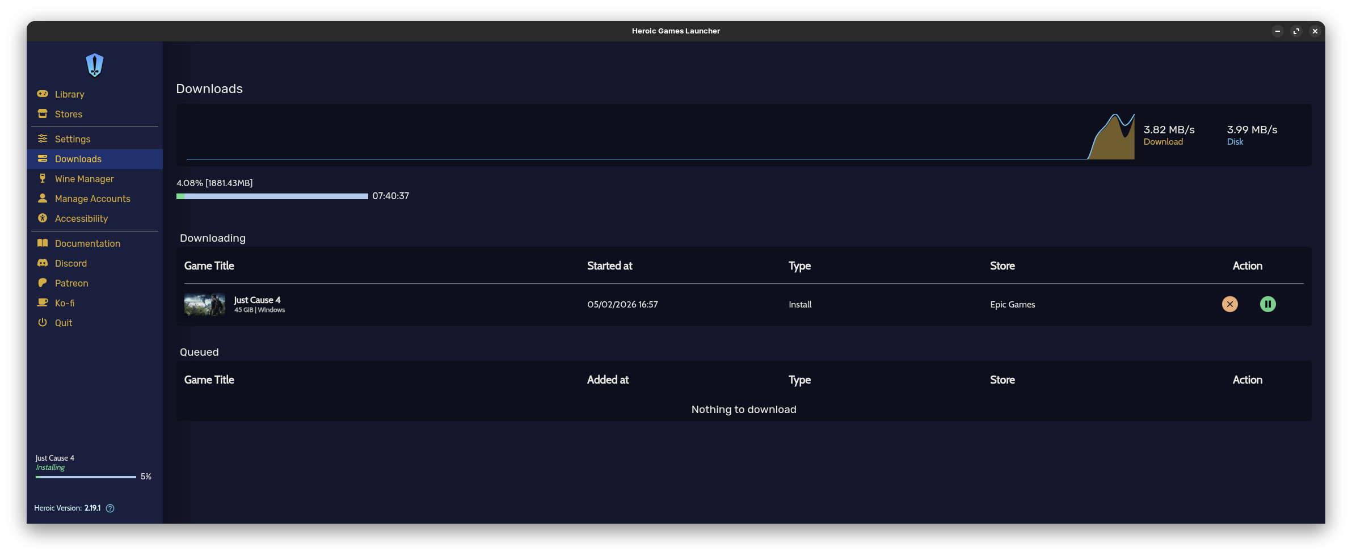
Task: Click the sidebar Just Cause 4 progress bar
Action: 86,477
